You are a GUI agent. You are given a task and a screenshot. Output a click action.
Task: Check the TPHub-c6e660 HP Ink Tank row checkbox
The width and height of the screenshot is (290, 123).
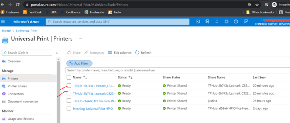pos(69,100)
